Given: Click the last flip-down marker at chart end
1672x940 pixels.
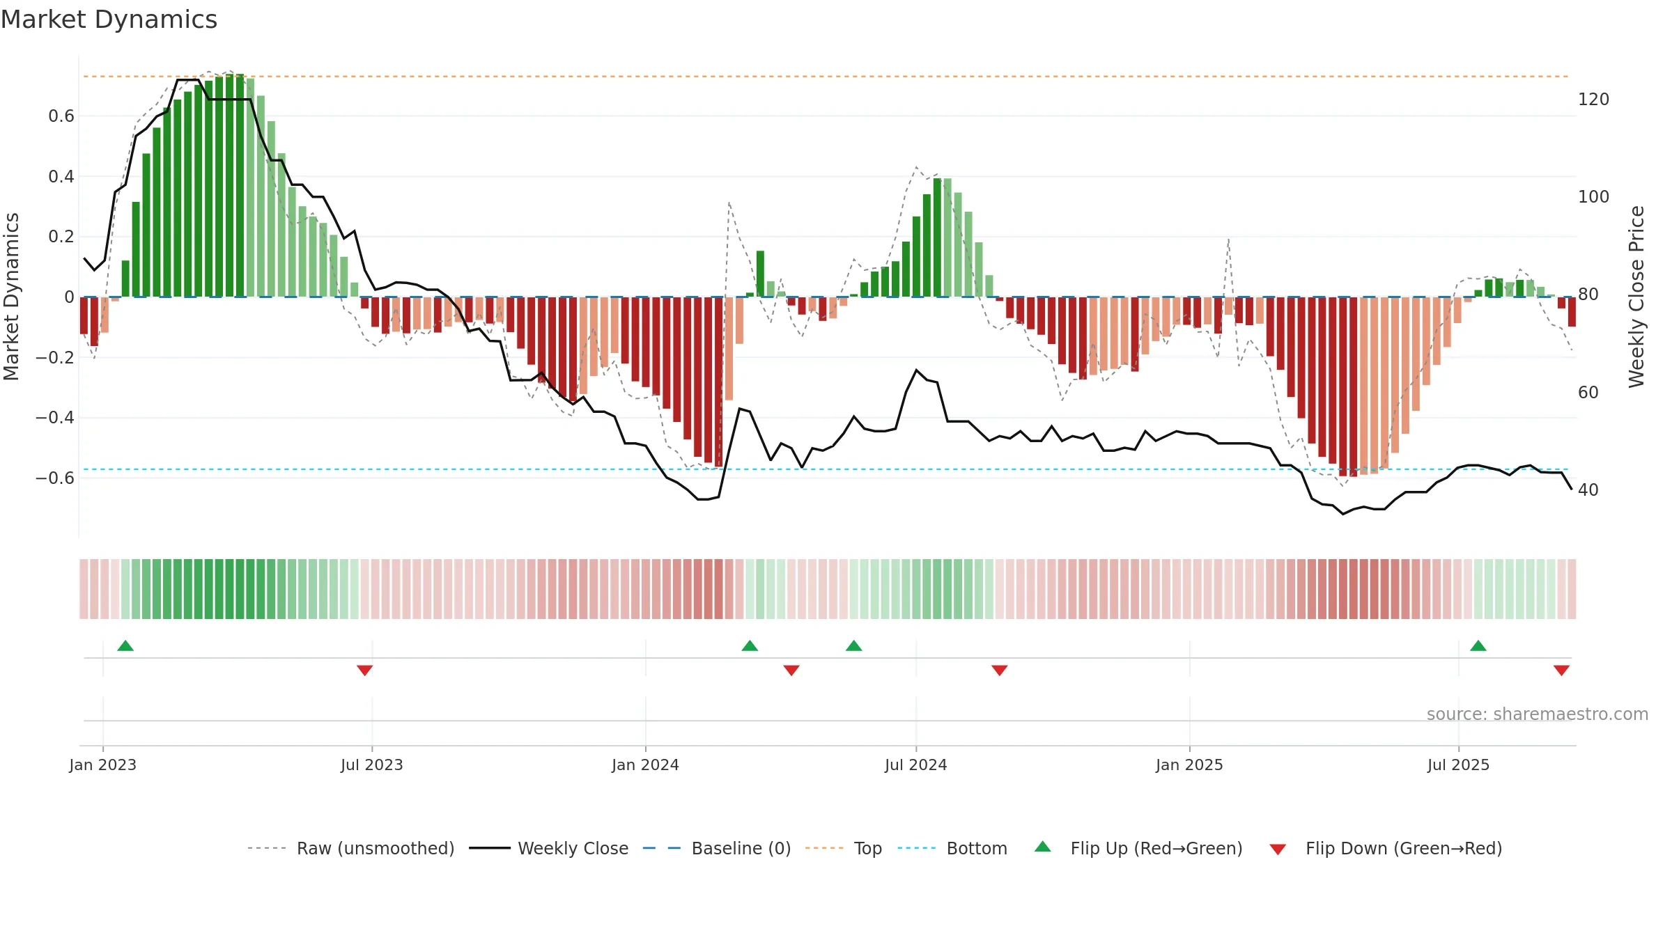Looking at the screenshot, I should (x=1561, y=670).
